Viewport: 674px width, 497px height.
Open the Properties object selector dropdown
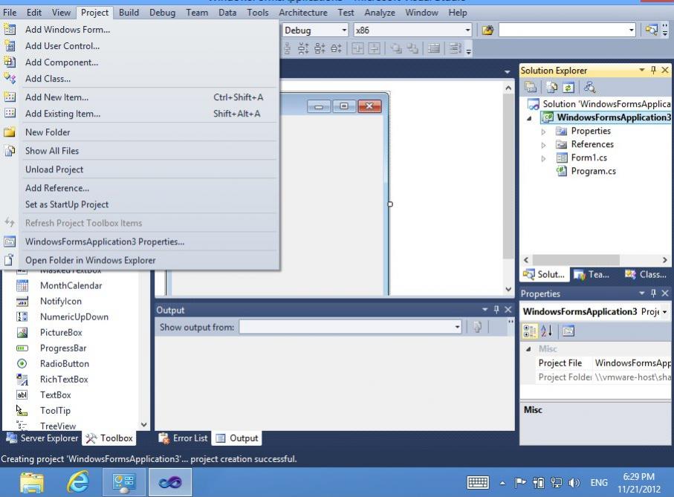click(x=664, y=311)
